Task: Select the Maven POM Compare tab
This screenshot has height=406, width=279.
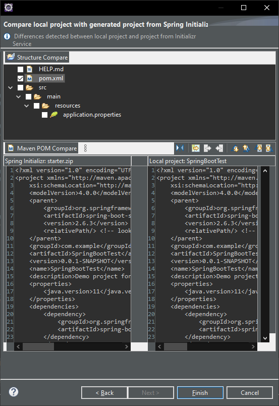Action: [x=42, y=148]
